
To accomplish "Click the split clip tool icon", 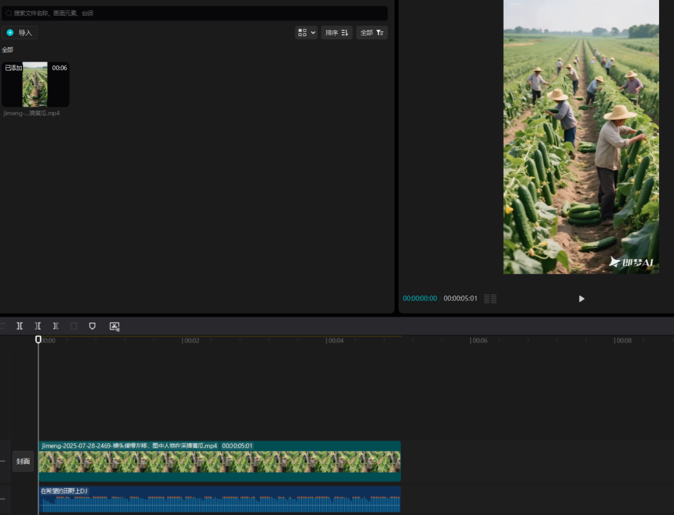I will [x=20, y=326].
